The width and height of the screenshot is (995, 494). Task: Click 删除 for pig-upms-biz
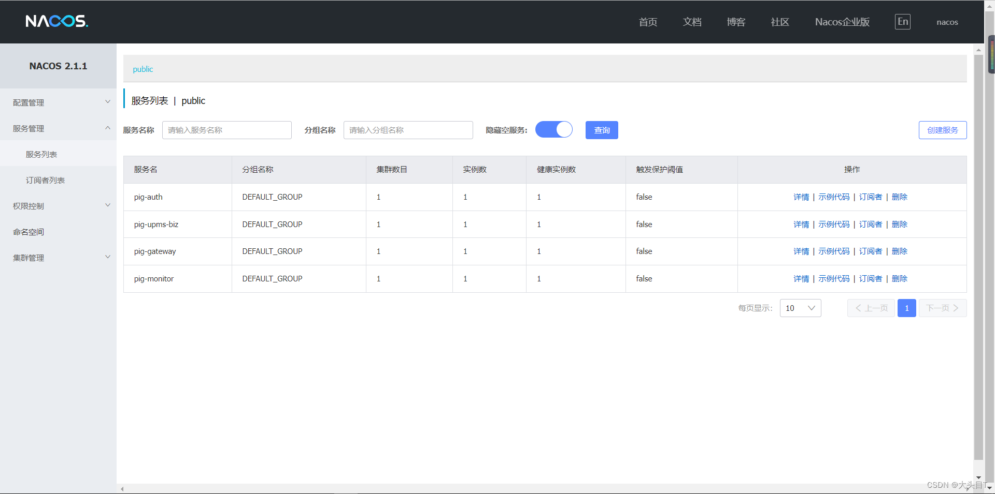[x=900, y=224]
